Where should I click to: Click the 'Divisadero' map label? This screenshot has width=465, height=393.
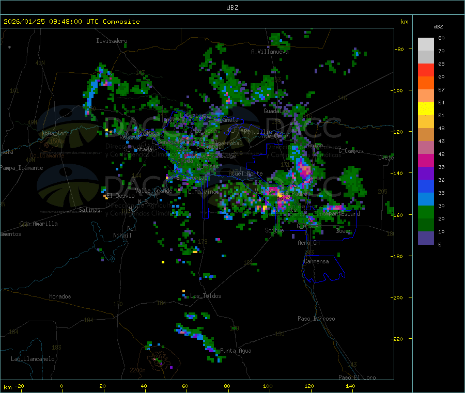point(112,41)
